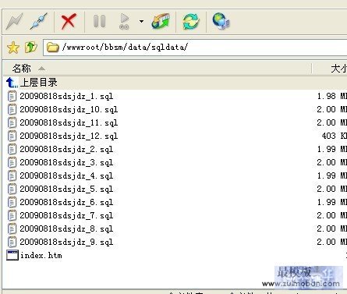This screenshot has height=294, width=347.
Task: Click the pause transfer icon
Action: tap(99, 21)
